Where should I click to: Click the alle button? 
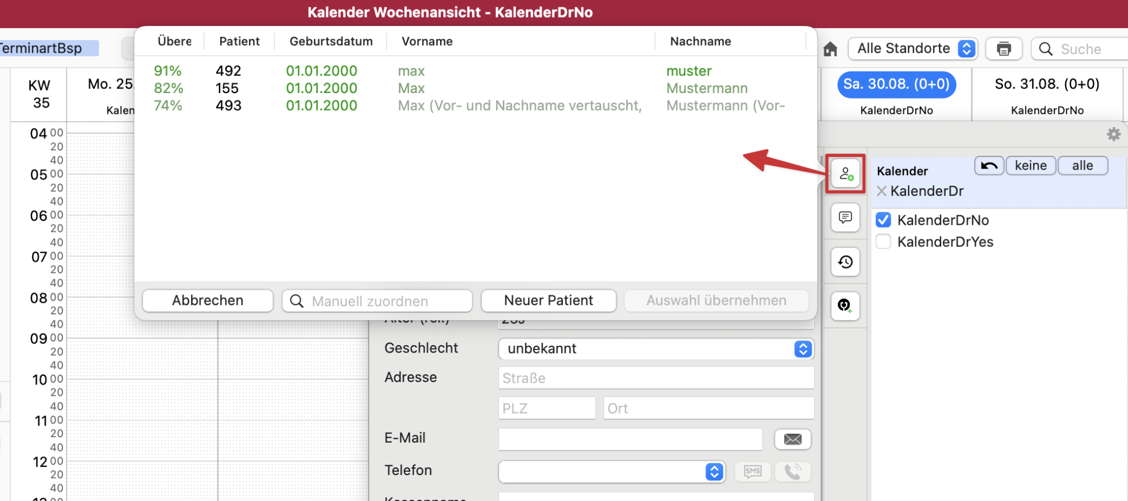(1082, 166)
